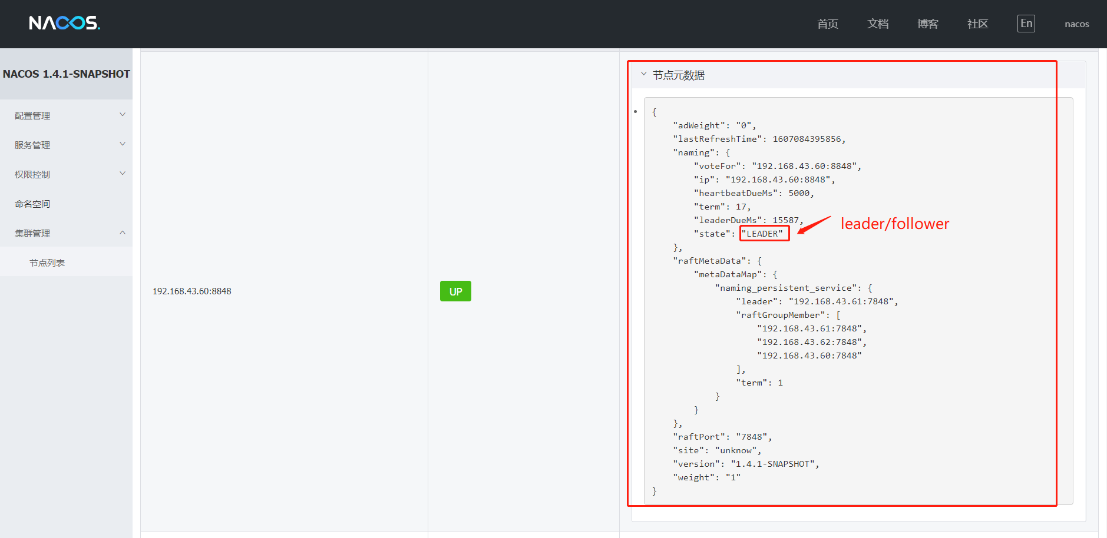The width and height of the screenshot is (1107, 538).
Task: Click the green UP status tag
Action: 455,291
